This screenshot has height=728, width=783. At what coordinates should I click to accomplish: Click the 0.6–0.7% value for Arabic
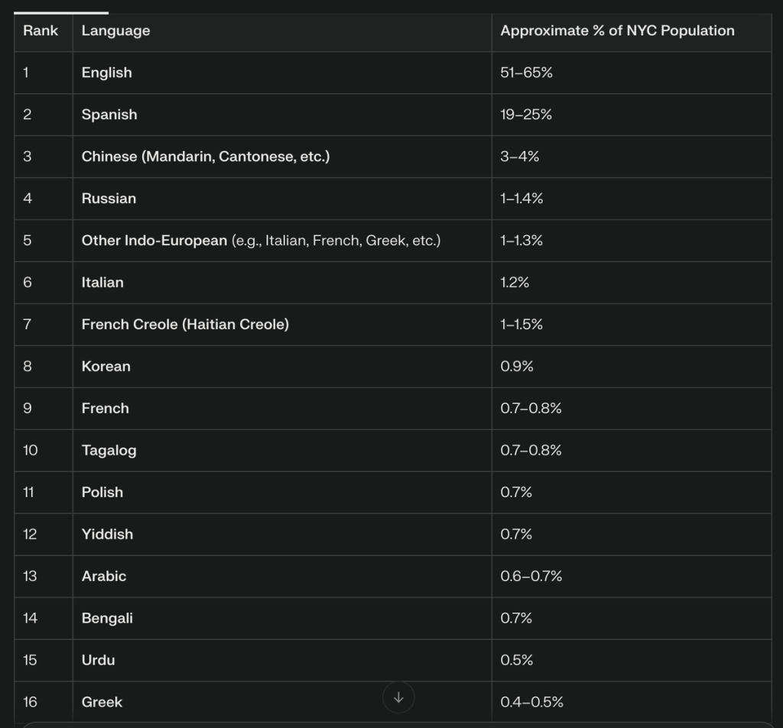coord(531,577)
